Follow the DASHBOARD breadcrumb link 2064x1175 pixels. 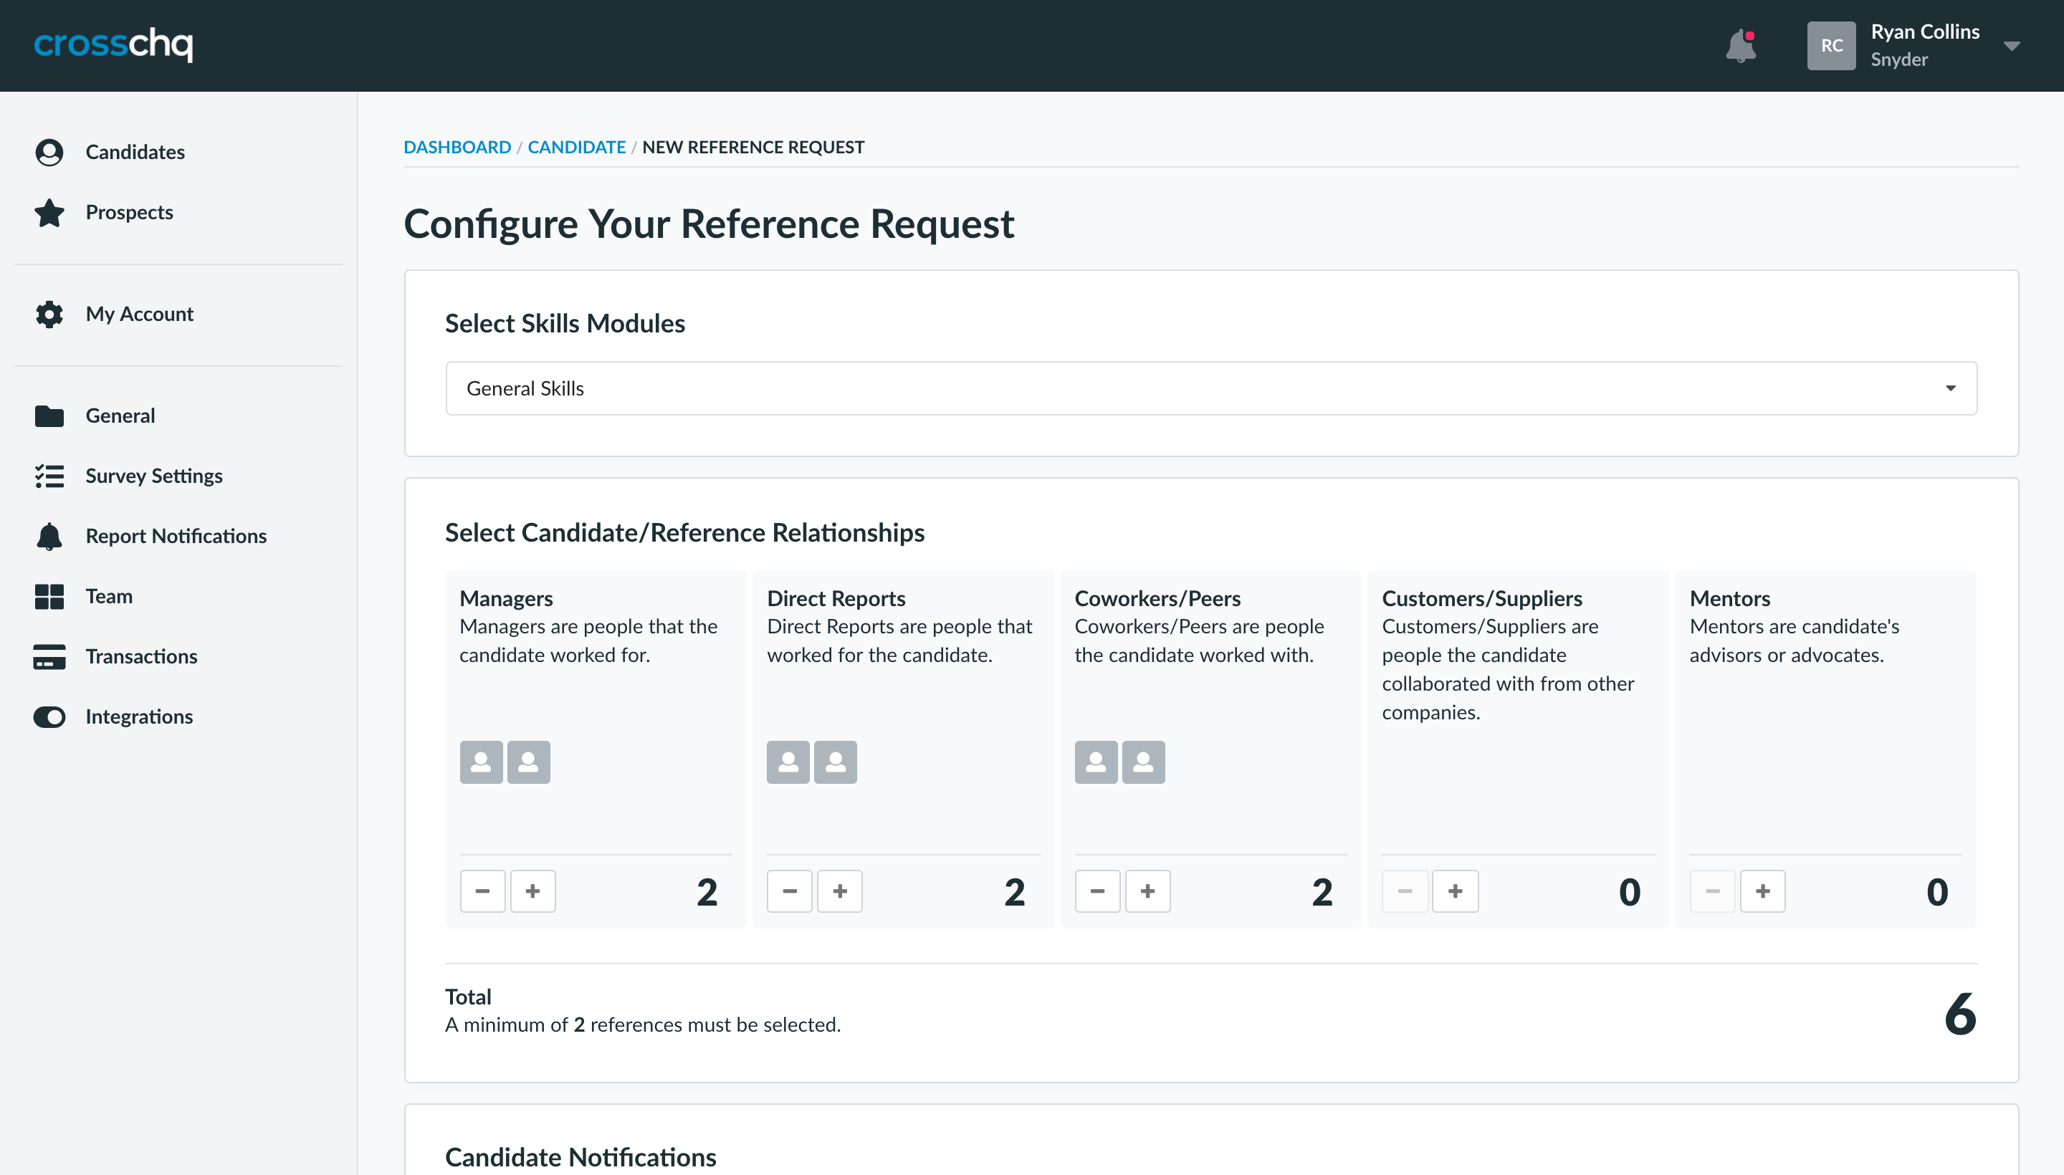pos(457,147)
